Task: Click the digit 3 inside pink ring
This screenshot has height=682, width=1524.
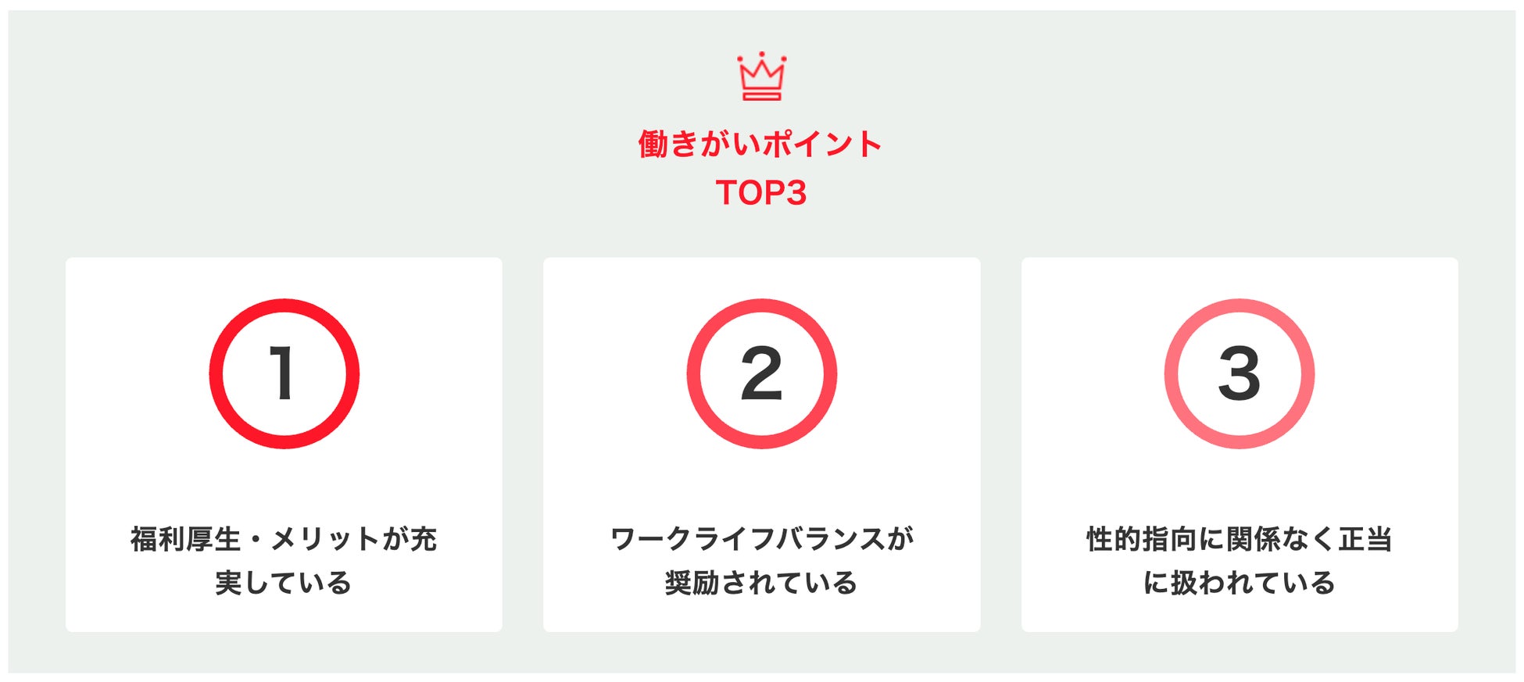Action: [1240, 373]
